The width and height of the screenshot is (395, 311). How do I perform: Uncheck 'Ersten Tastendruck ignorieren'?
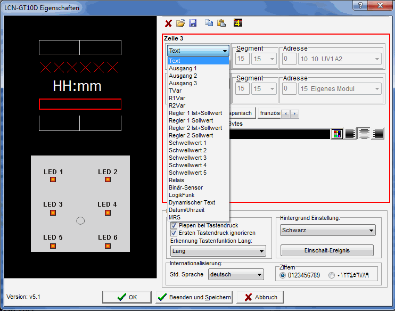click(174, 233)
